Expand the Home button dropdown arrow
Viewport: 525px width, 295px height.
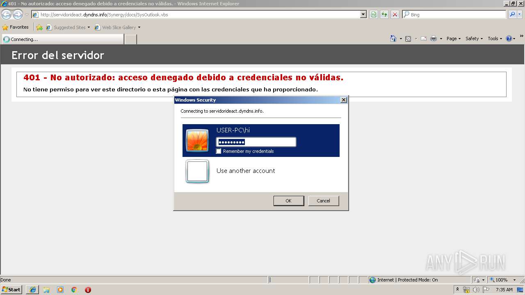point(401,39)
